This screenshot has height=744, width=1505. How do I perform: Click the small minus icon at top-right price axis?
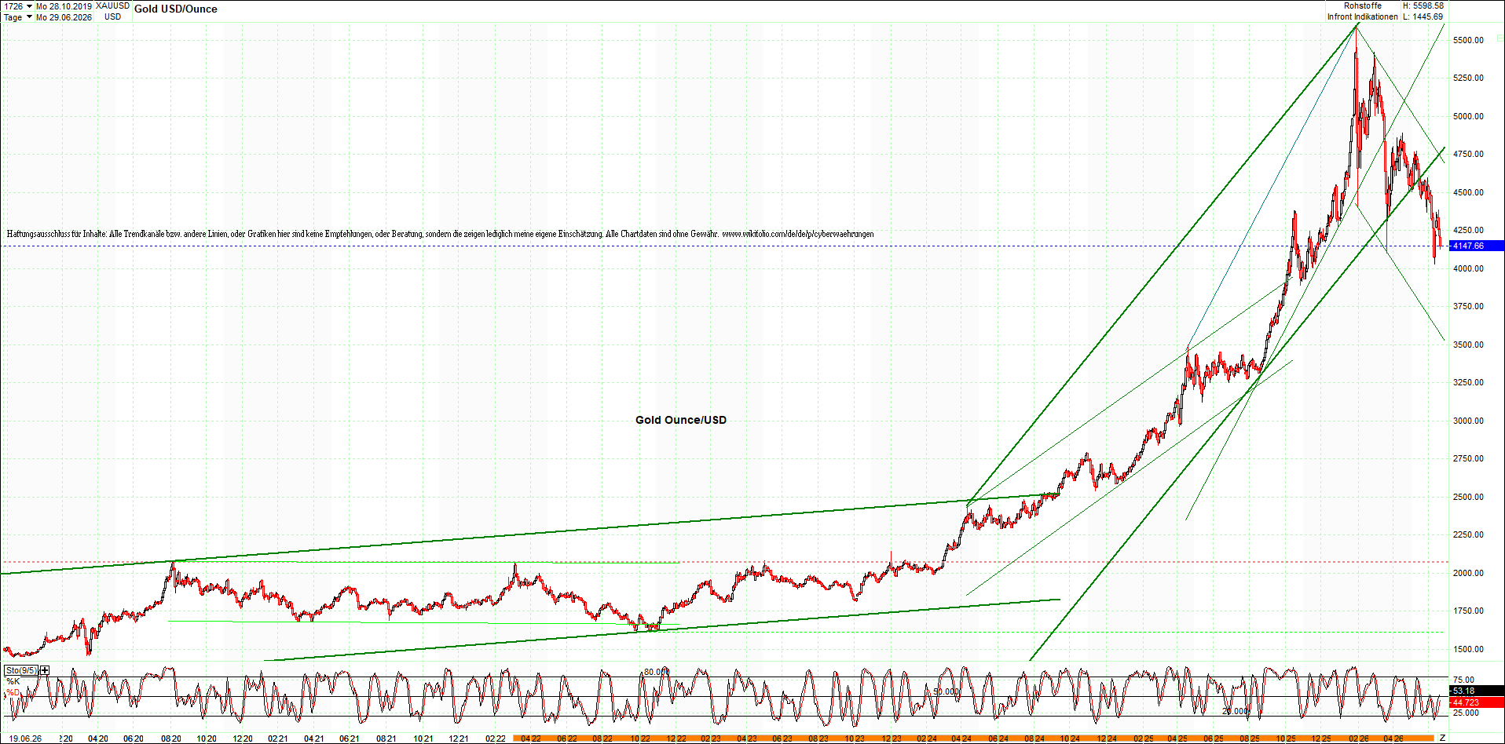1500,38
